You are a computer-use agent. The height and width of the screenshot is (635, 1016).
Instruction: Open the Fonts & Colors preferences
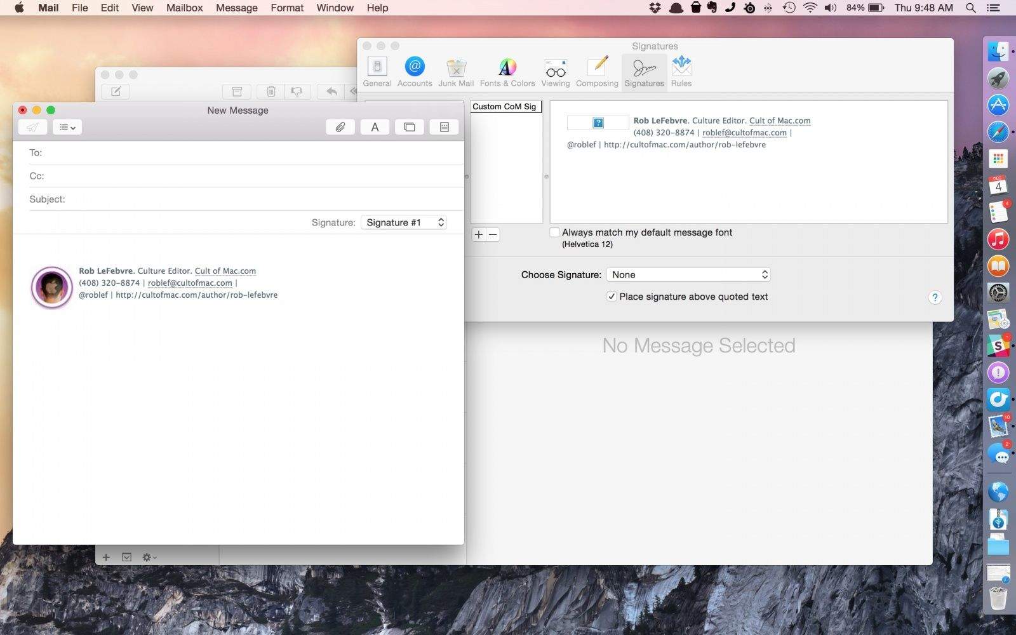[x=506, y=70]
